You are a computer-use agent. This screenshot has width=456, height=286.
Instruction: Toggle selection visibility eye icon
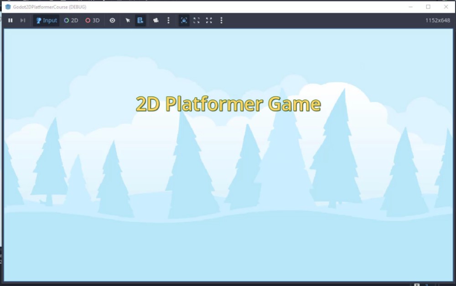coord(112,20)
